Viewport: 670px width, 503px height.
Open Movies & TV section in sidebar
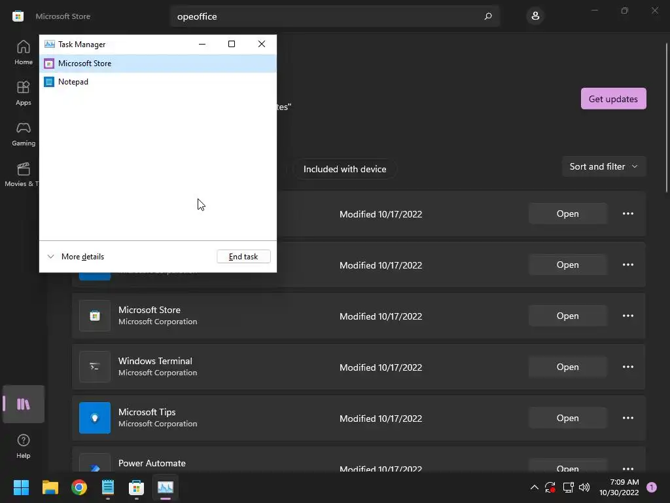click(x=22, y=174)
